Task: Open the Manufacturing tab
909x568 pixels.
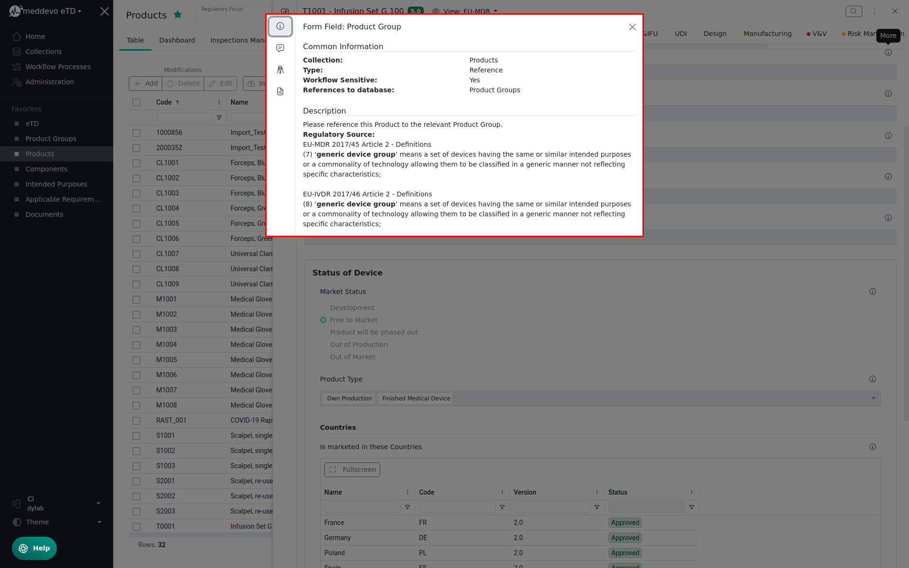Action: (767, 34)
